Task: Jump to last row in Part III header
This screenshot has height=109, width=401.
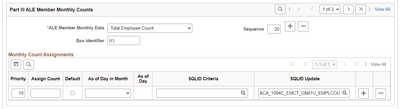Action: [x=361, y=9]
